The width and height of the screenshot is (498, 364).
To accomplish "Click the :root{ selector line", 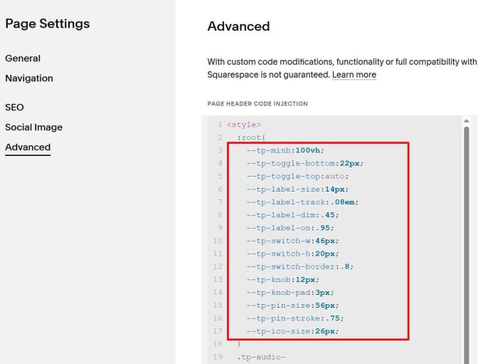I will (252, 137).
